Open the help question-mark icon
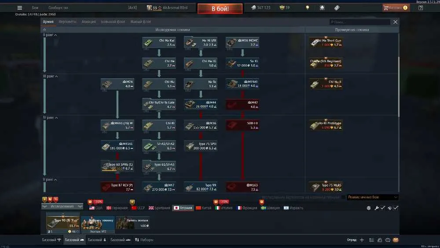 click(x=420, y=8)
